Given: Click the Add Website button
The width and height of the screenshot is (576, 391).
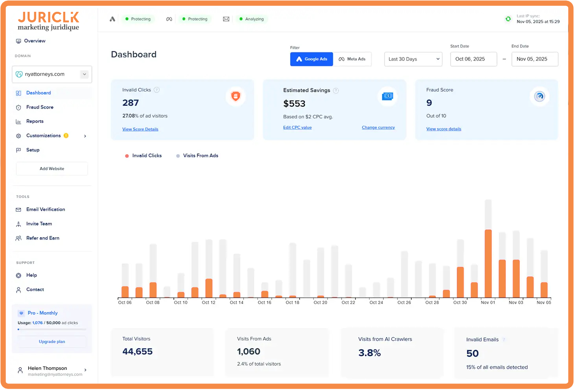Looking at the screenshot, I should click(52, 169).
